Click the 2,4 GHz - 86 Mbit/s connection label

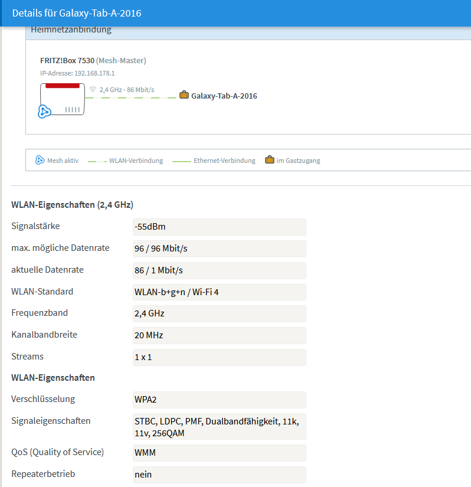[x=127, y=90]
